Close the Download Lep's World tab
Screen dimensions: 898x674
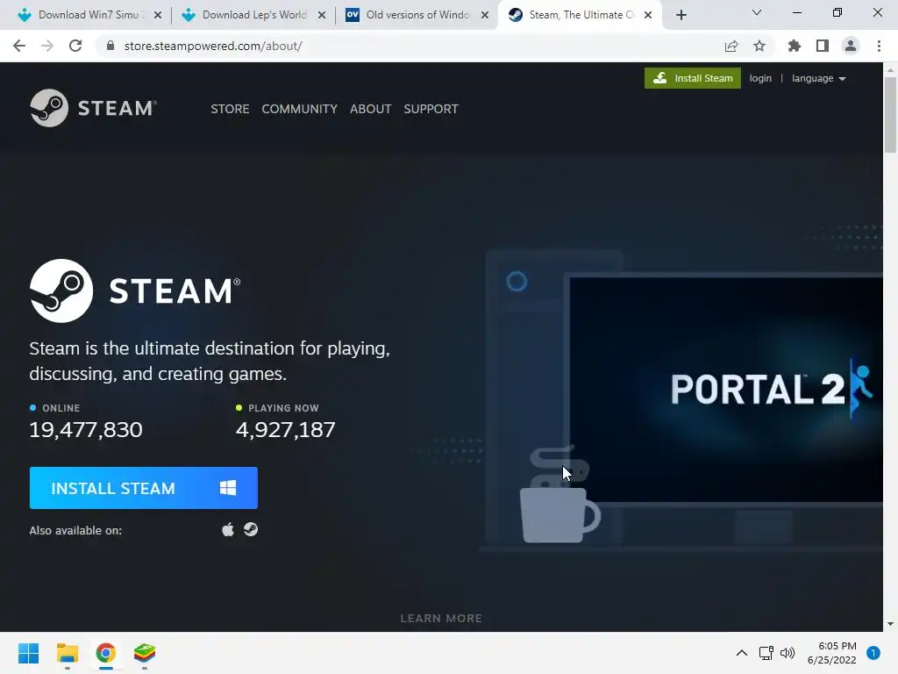pyautogui.click(x=322, y=15)
